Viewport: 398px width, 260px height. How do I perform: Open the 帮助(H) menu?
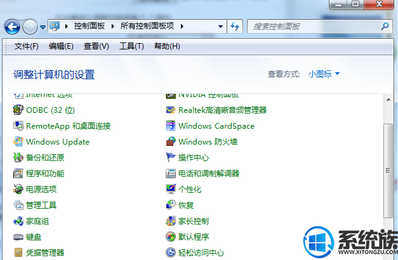coord(167,46)
